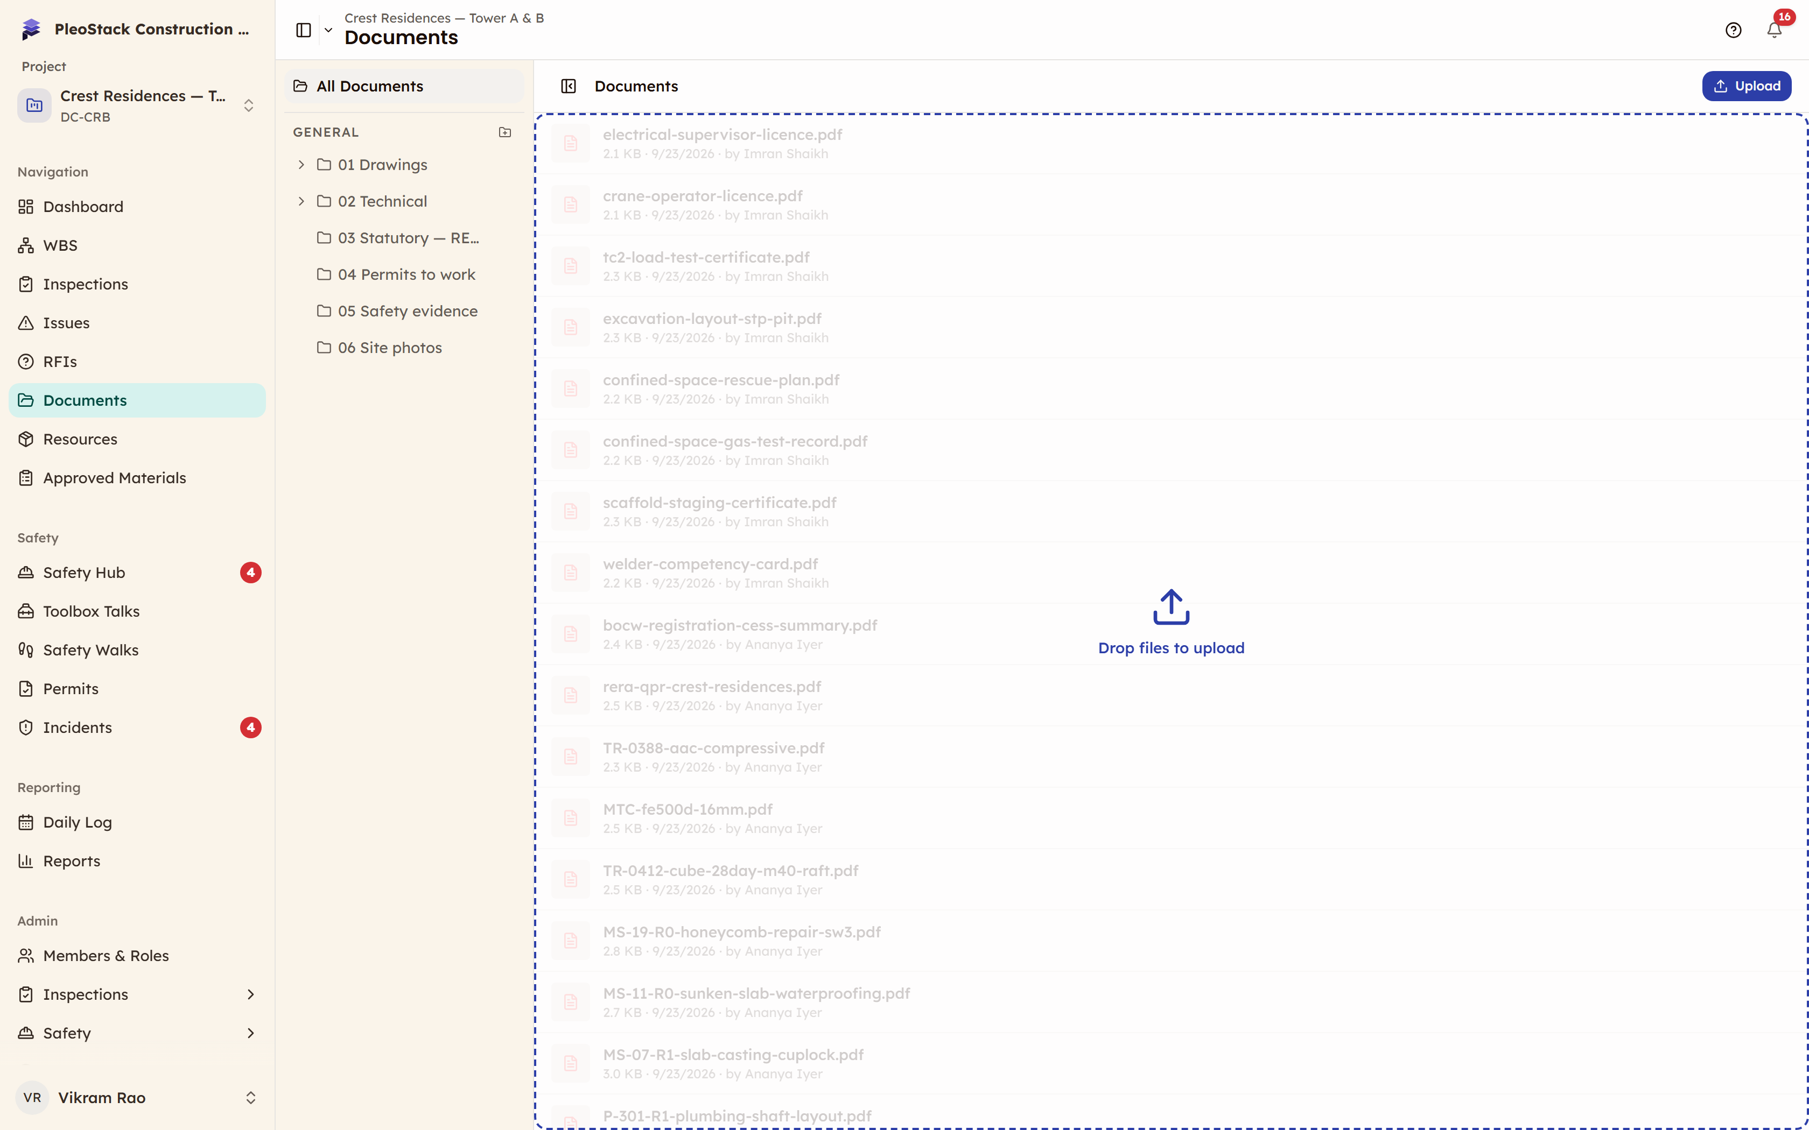Open Dashboard from navigation
1809x1130 pixels.
pyautogui.click(x=137, y=206)
